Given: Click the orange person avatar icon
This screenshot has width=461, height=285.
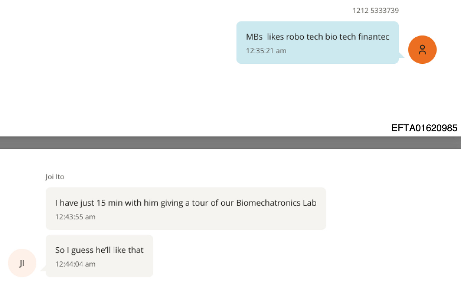Looking at the screenshot, I should coord(422,50).
